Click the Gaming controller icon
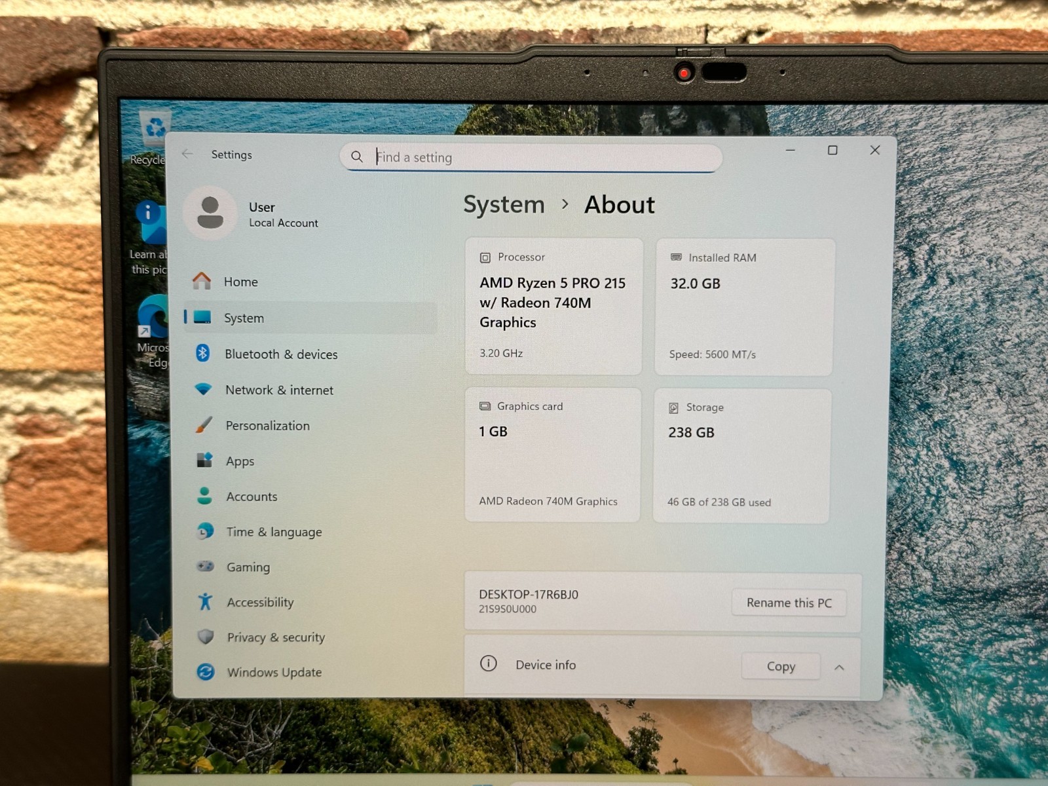This screenshot has height=786, width=1048. tap(206, 566)
